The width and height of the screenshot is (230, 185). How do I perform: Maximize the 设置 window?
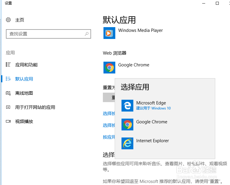[217, 3]
